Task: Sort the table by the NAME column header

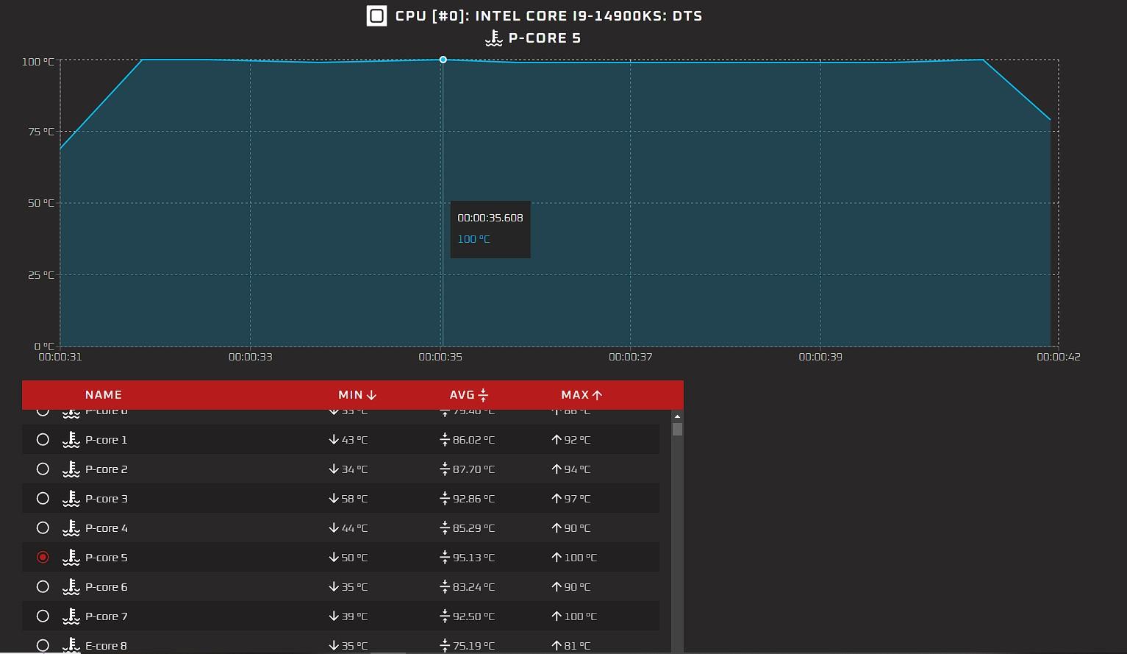Action: 103,395
